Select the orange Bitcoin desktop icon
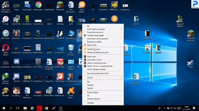 (114, 19)
